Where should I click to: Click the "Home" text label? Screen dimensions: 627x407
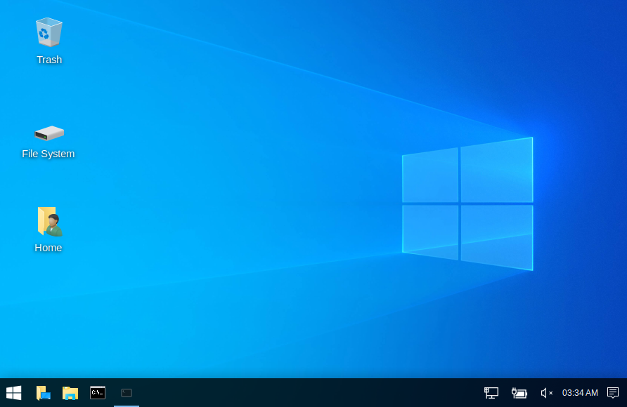[49, 248]
